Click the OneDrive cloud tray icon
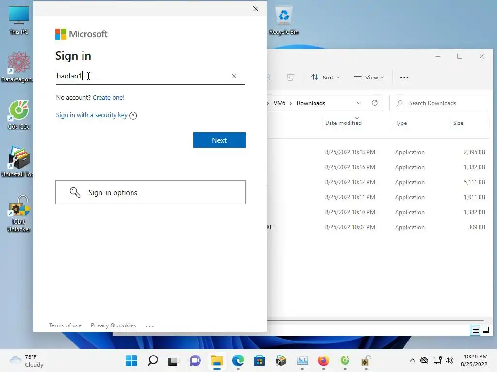Screen dimensions: 497x372 click(x=424, y=360)
